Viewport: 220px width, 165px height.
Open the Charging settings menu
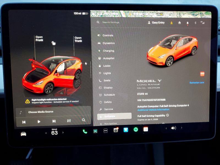point(106,51)
